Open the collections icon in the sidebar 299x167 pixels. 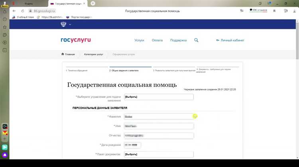coord(5,35)
